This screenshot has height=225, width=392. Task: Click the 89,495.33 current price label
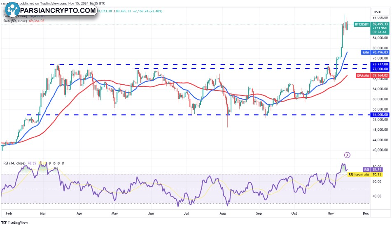(380, 24)
